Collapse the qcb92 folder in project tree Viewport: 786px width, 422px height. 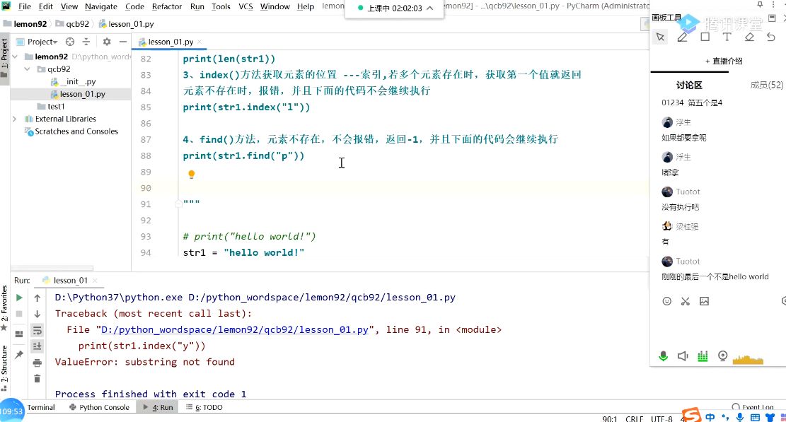pos(27,69)
